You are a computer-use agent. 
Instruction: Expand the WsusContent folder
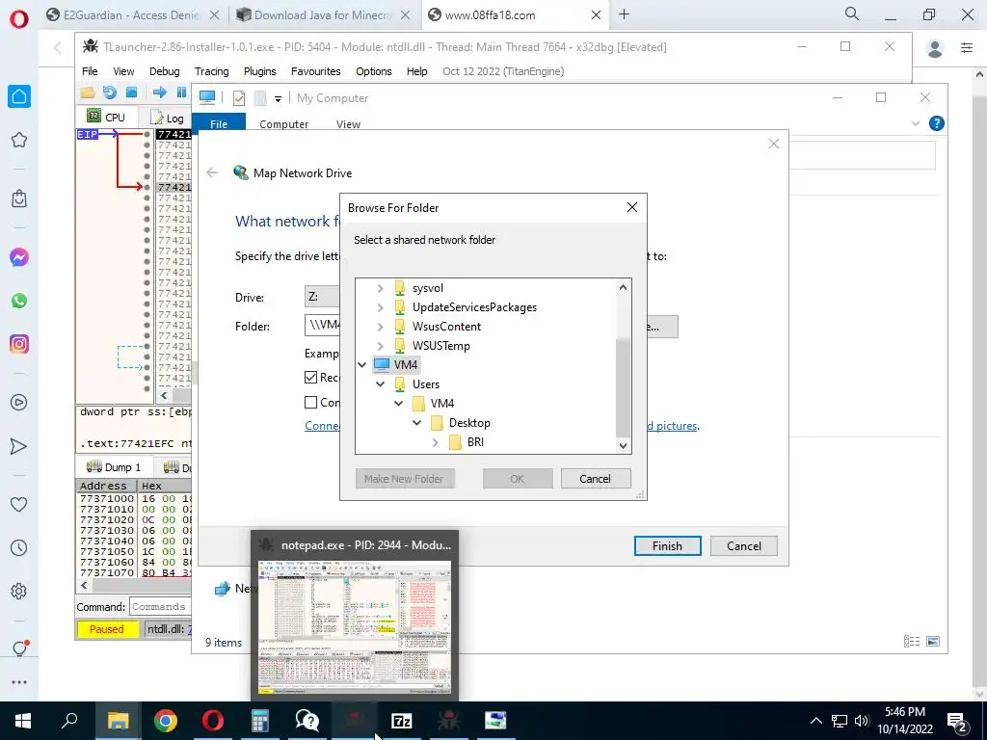coord(380,327)
